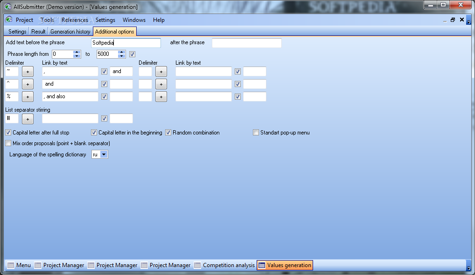Disable Random combination option
Image resolution: width=475 pixels, height=275 pixels.
click(168, 133)
